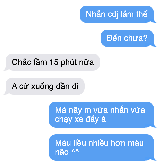Click "chạy xe đấy à" text line
This screenshot has width=162, height=166.
[x=80, y=120]
